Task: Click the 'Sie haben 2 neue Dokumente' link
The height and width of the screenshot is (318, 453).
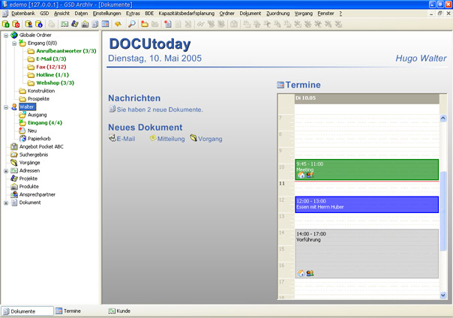Action: (159, 110)
